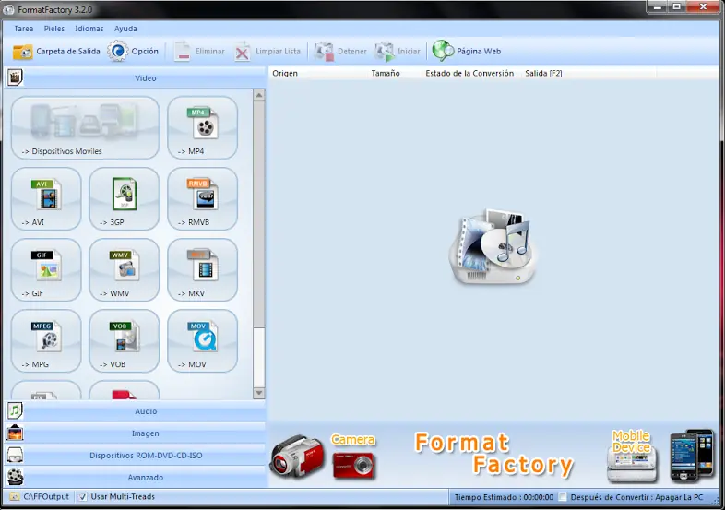
Task: Open the Ayuda menu
Action: tap(125, 29)
